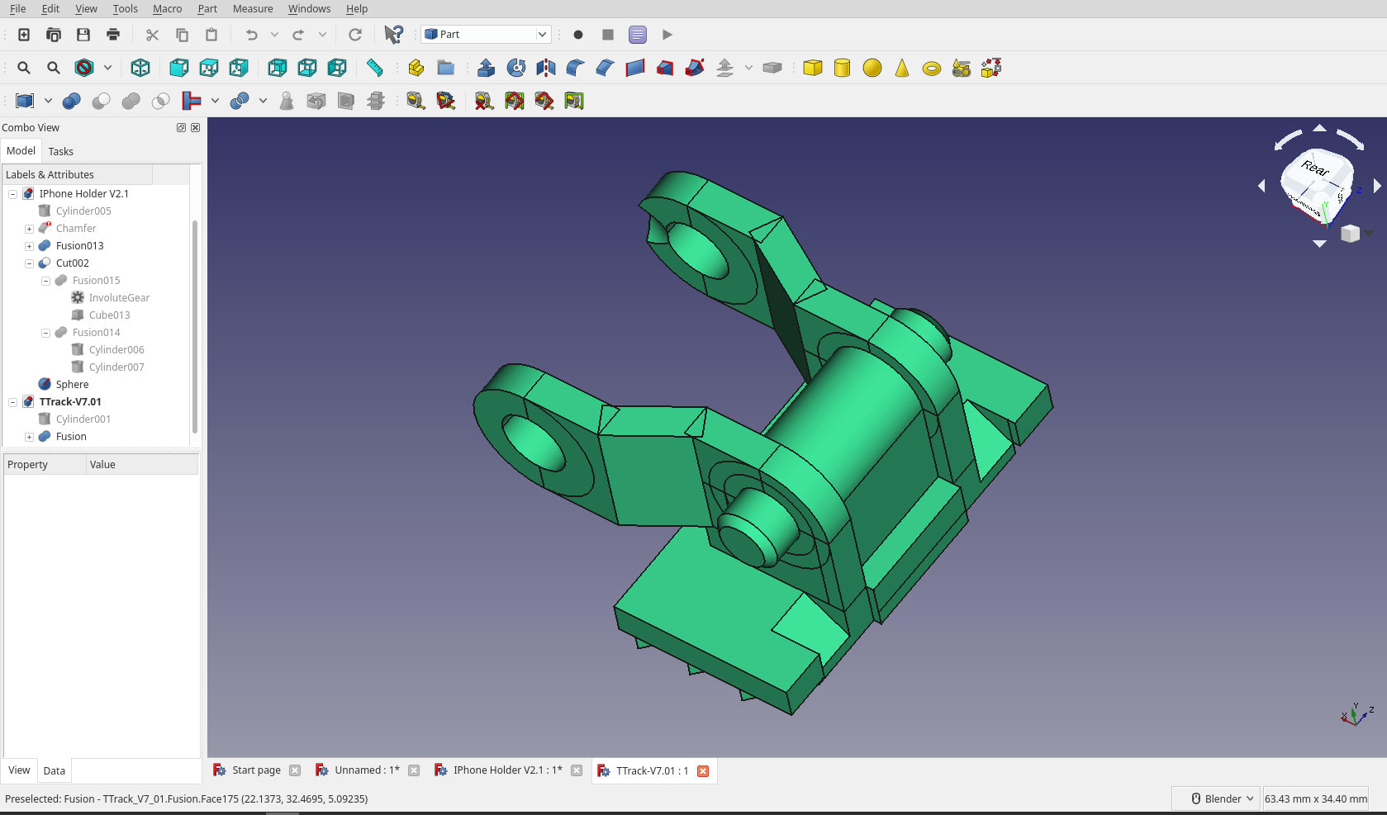Open the workbench selector showing Part
This screenshot has height=815, width=1387.
(x=485, y=34)
